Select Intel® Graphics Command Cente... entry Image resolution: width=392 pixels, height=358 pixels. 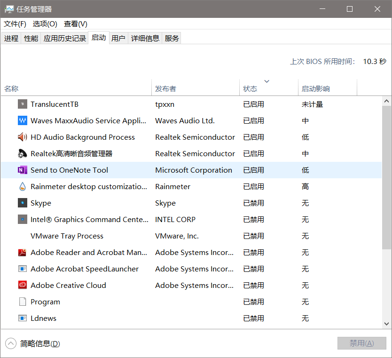89,219
